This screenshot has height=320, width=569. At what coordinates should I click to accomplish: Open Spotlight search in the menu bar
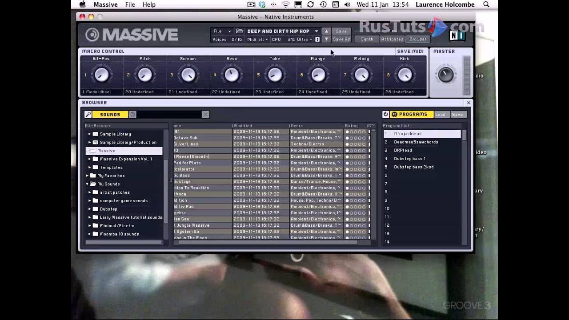[x=486, y=4]
